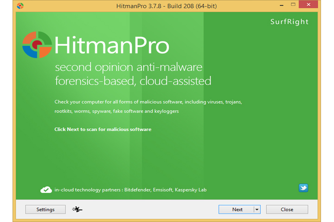The height and width of the screenshot is (222, 334).
Task: Click the HitmanPro 3.7.8 title text
Action: click(167, 6)
